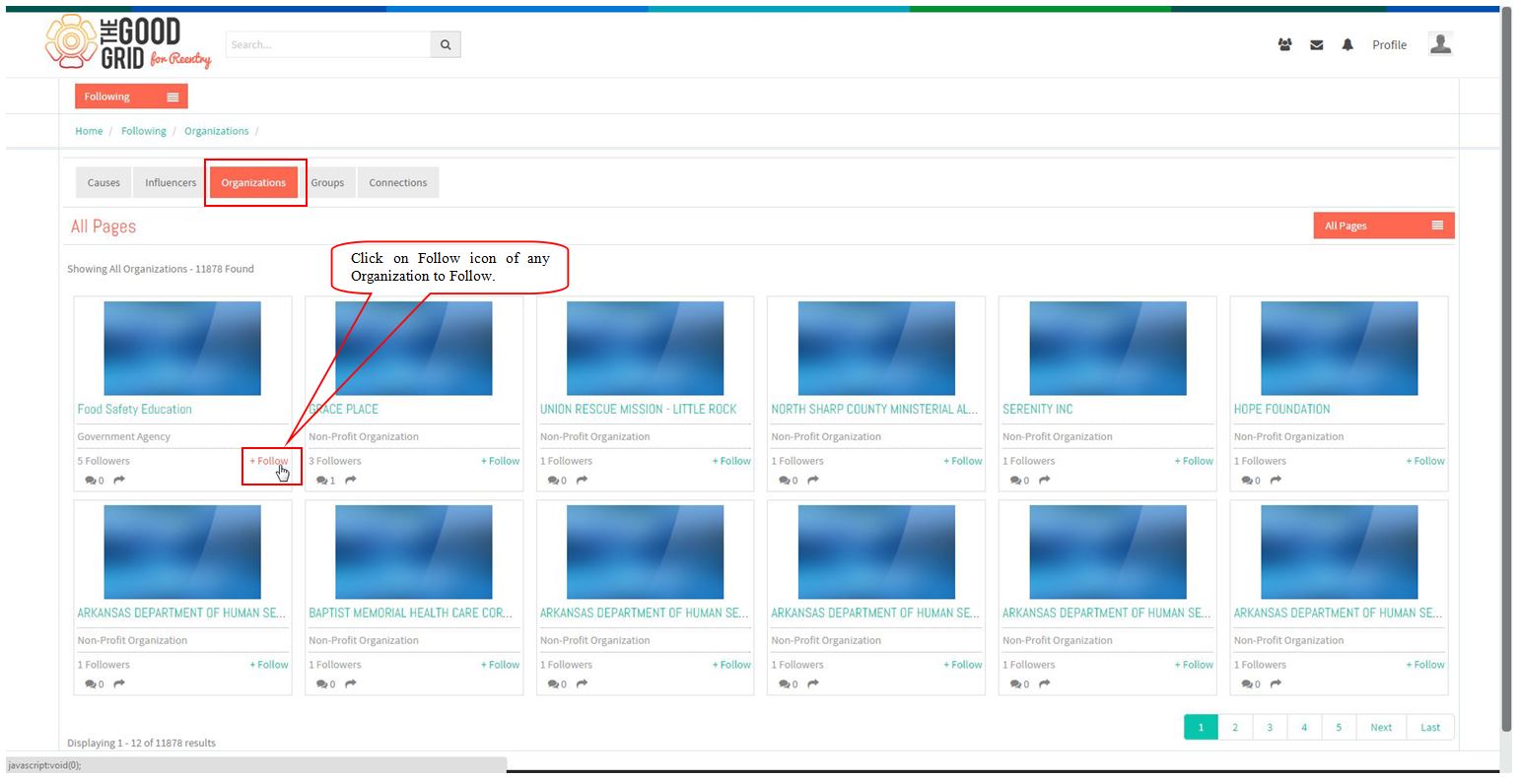Viewport: 1518px width, 777px height.
Task: Switch to the Influencers tab
Action: tap(171, 182)
